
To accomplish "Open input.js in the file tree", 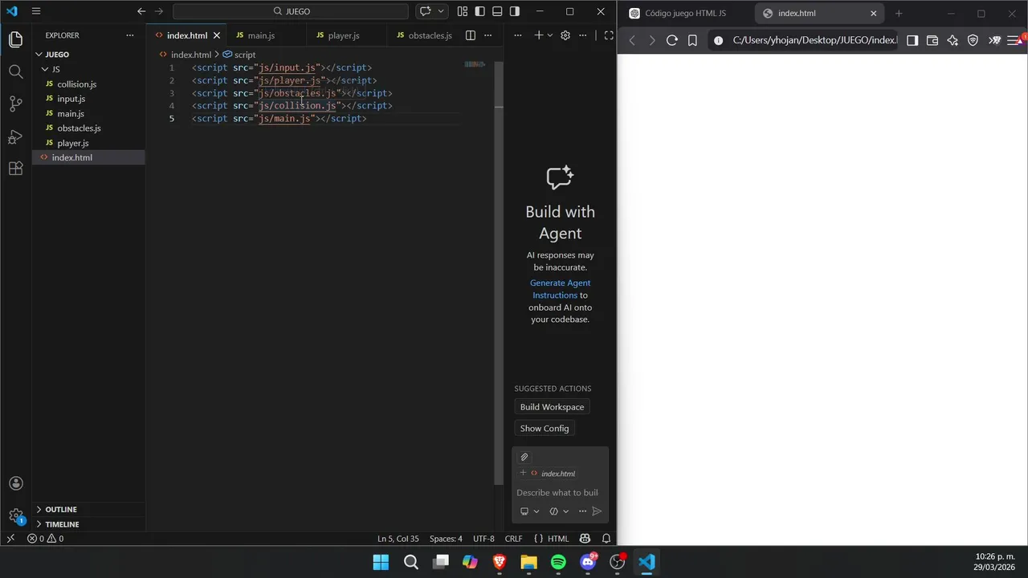I will (x=71, y=99).
